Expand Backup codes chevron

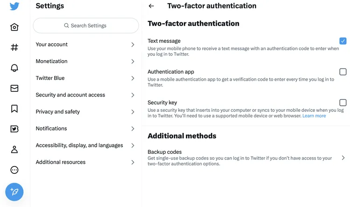pos(343,158)
